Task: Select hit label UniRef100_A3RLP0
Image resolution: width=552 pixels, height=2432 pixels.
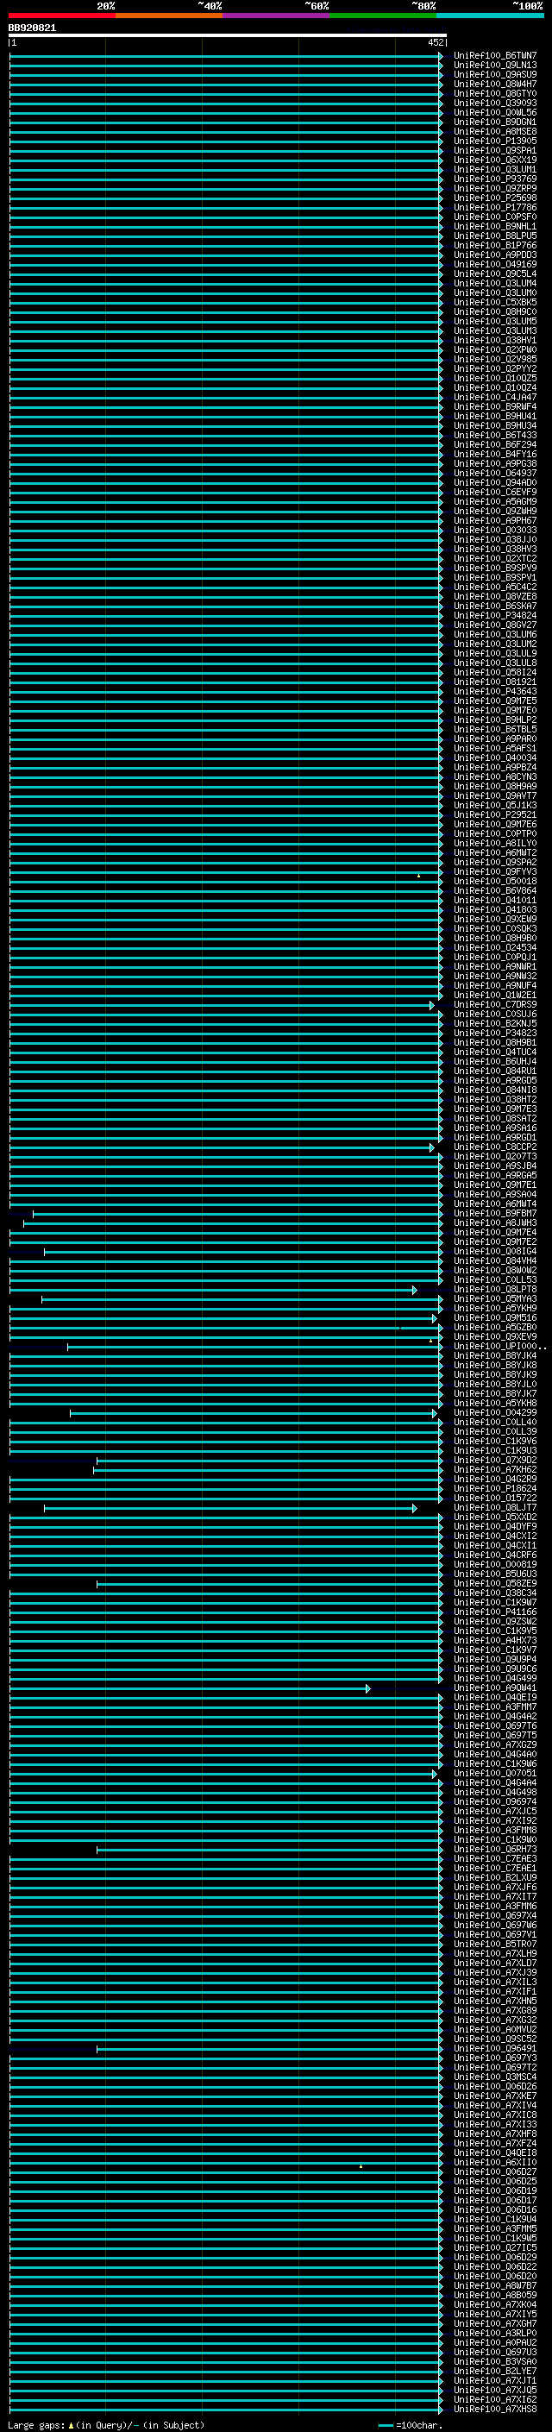Action: (495, 2333)
